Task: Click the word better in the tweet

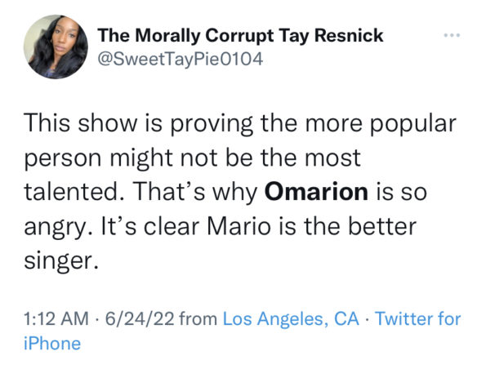Action: point(382,226)
